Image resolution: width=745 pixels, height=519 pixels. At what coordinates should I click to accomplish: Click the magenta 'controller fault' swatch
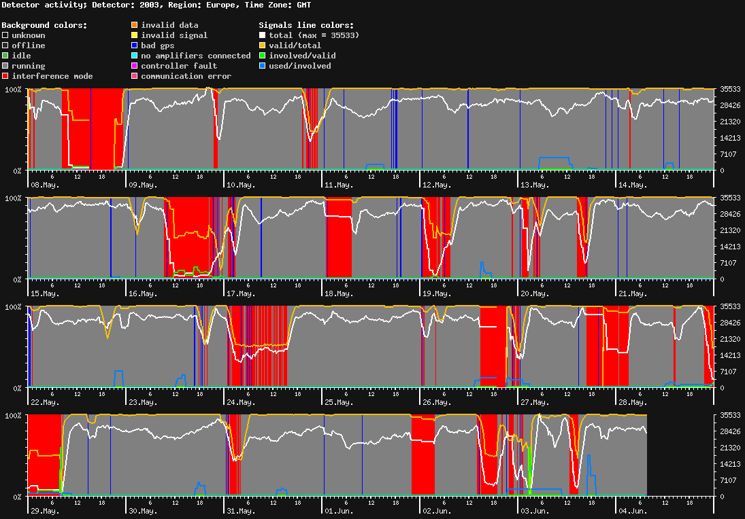pyautogui.click(x=135, y=66)
